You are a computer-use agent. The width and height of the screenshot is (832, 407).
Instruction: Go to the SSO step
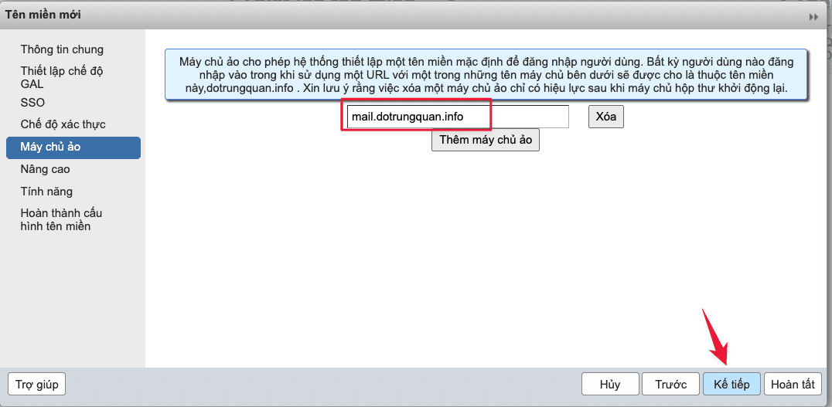32,103
